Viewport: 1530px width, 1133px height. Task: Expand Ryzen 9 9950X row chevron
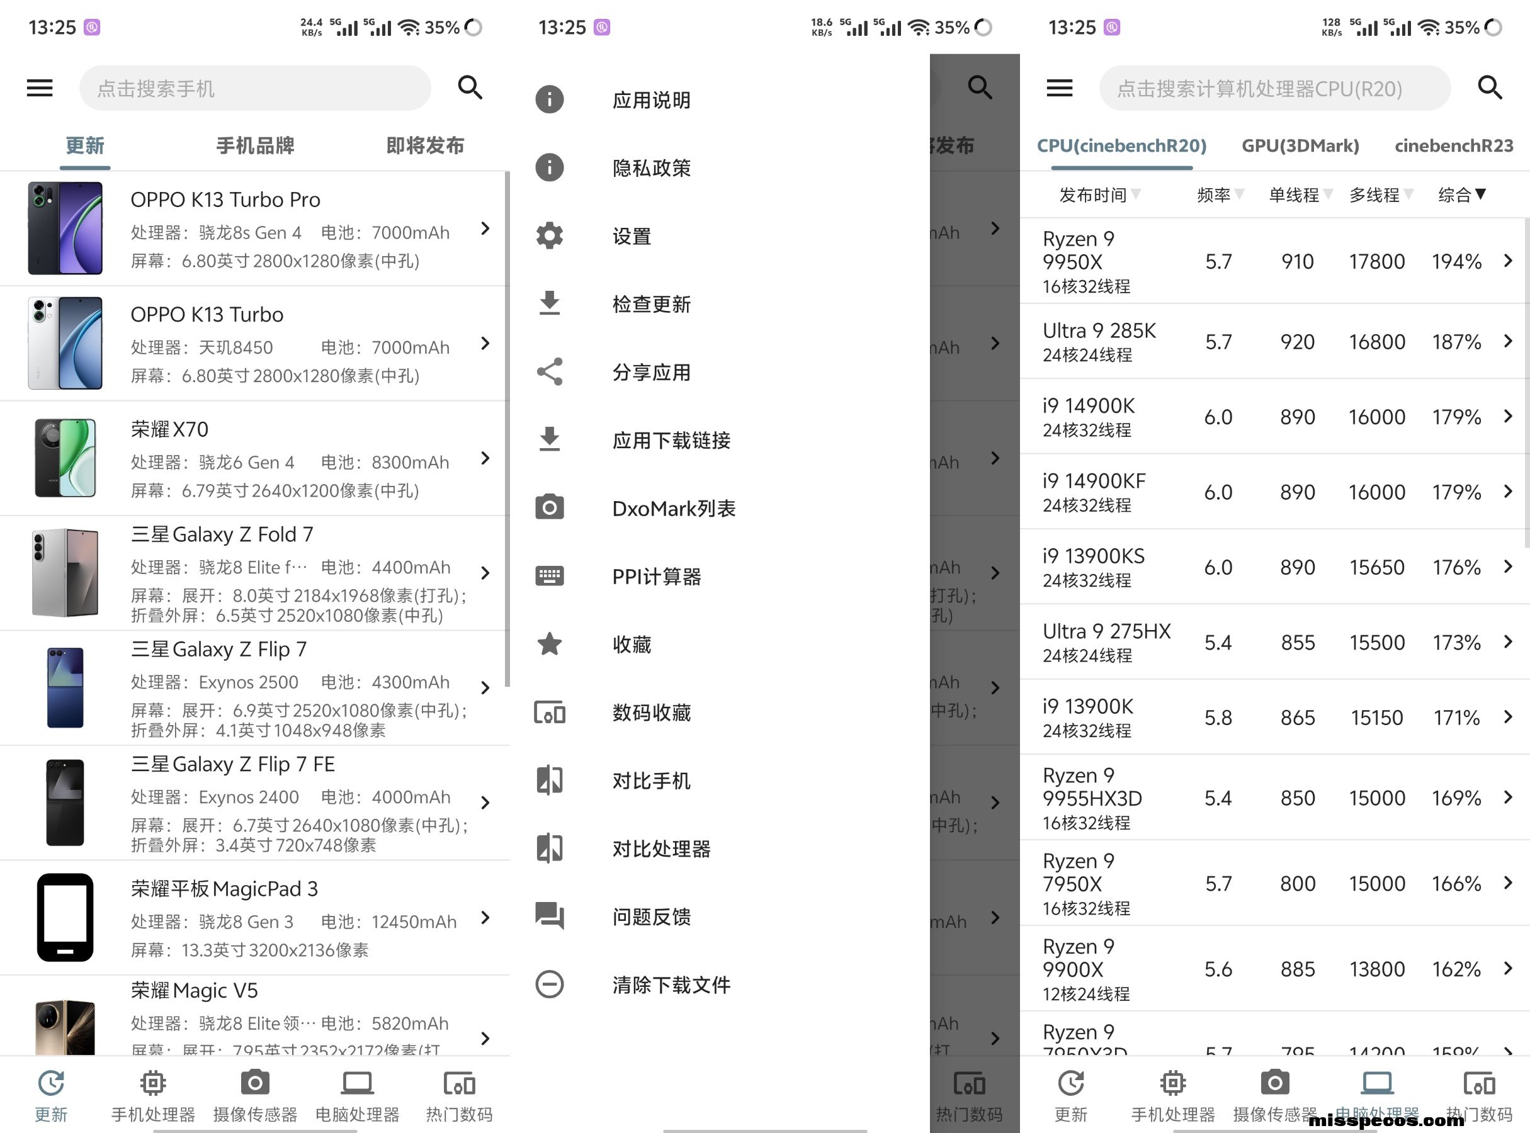point(1507,261)
